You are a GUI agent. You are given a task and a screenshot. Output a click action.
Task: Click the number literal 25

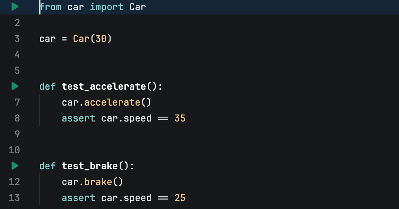click(x=180, y=197)
